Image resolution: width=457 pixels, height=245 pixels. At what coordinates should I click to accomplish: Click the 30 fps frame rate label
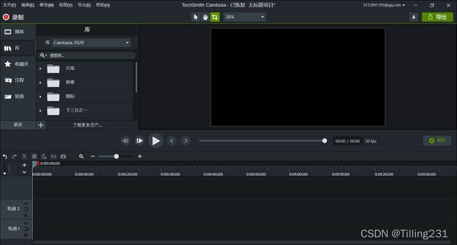(x=371, y=141)
